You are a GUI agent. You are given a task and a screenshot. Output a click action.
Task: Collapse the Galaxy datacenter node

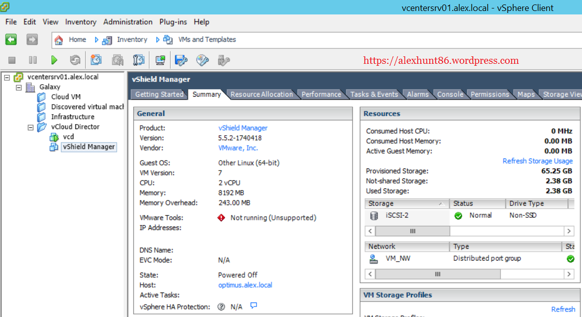click(19, 87)
